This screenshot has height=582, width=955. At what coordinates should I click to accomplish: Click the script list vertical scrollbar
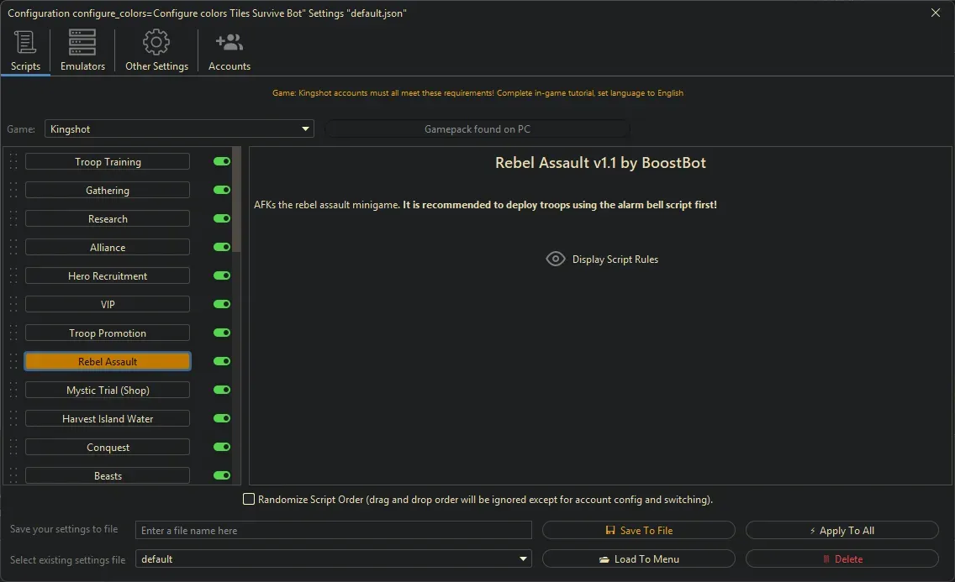(x=236, y=202)
